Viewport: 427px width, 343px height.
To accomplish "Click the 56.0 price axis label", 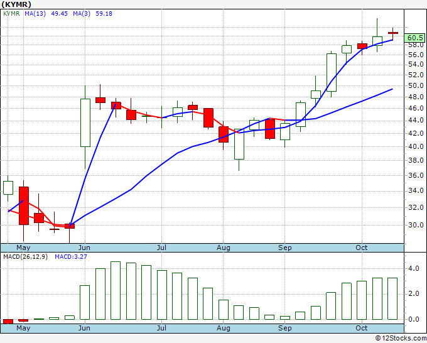I will [416, 55].
